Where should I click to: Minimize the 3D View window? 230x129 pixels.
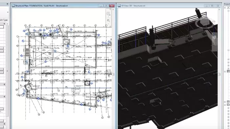[x=207, y=6]
